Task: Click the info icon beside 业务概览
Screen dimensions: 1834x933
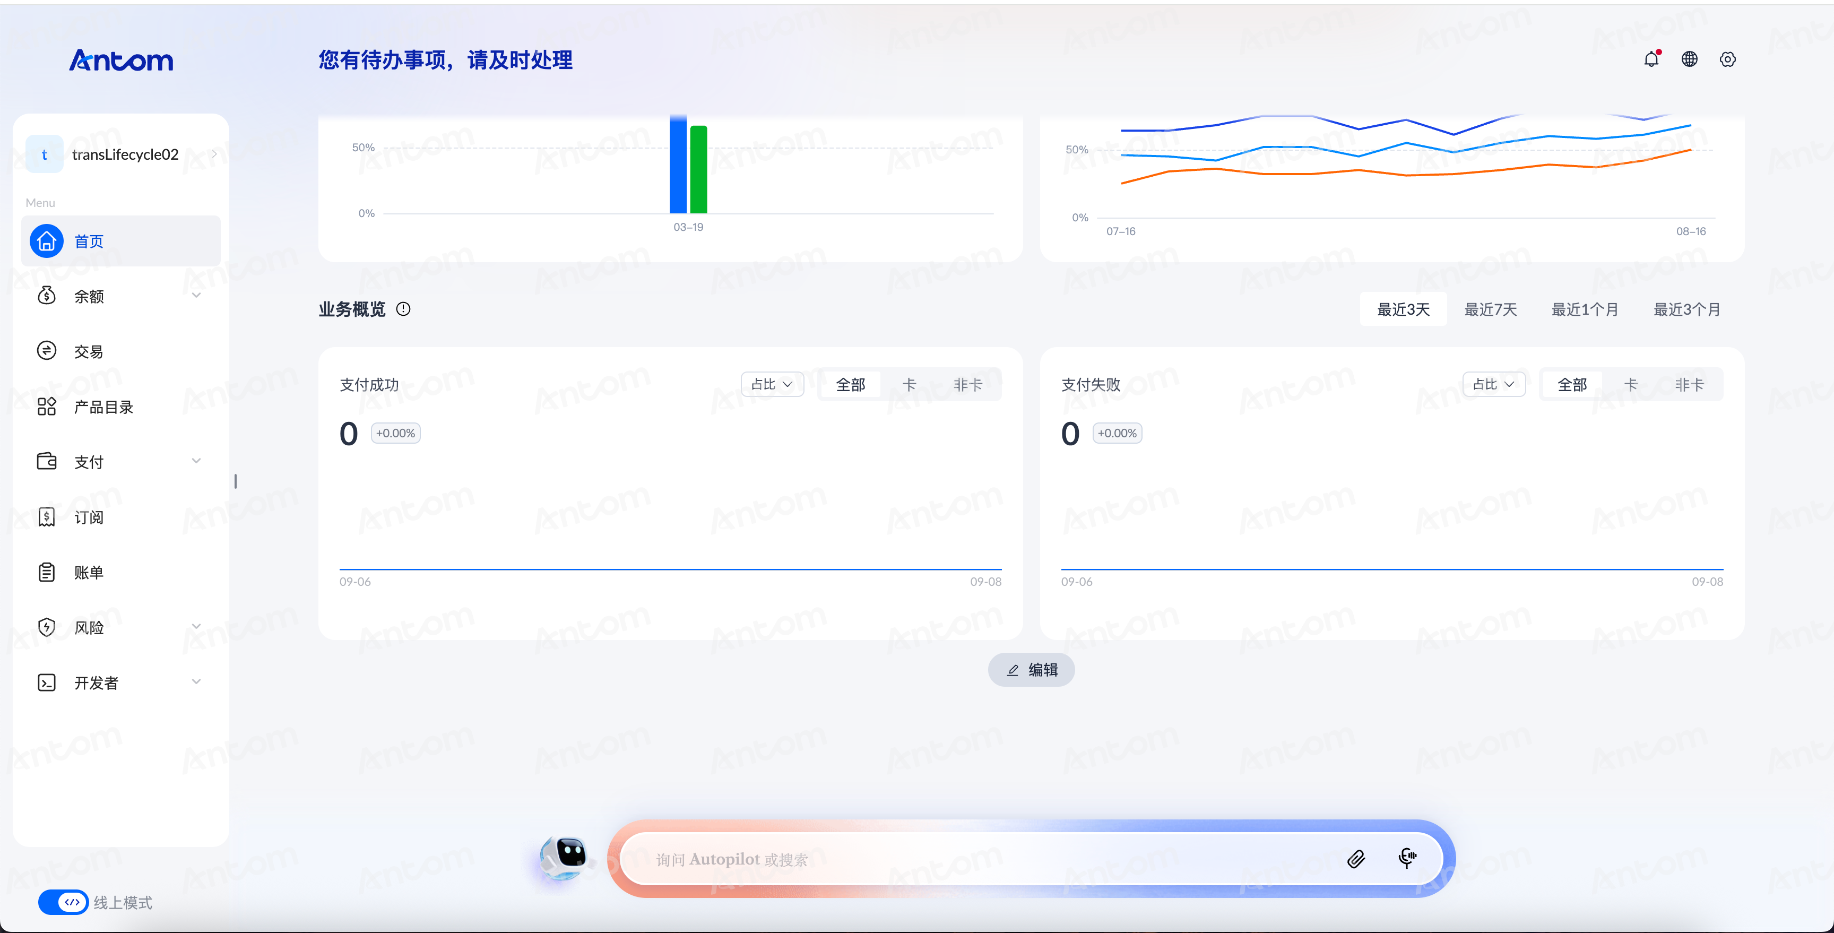Action: [x=403, y=309]
